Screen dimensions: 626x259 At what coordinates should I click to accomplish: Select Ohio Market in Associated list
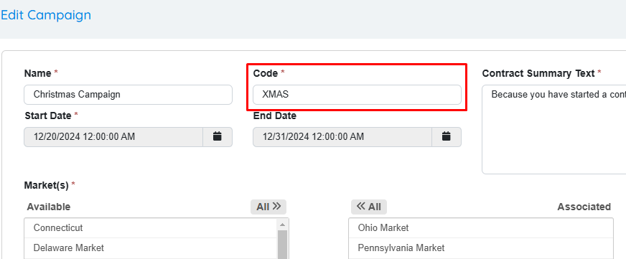[481, 228]
